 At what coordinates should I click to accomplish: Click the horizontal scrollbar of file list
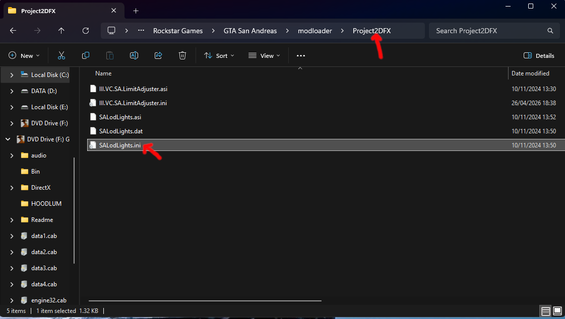tap(205, 301)
